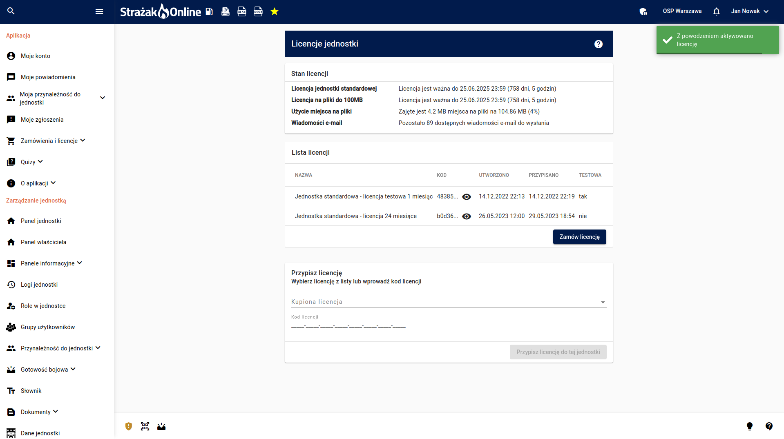Open the search magnifier icon
The height and width of the screenshot is (439, 784).
[11, 11]
